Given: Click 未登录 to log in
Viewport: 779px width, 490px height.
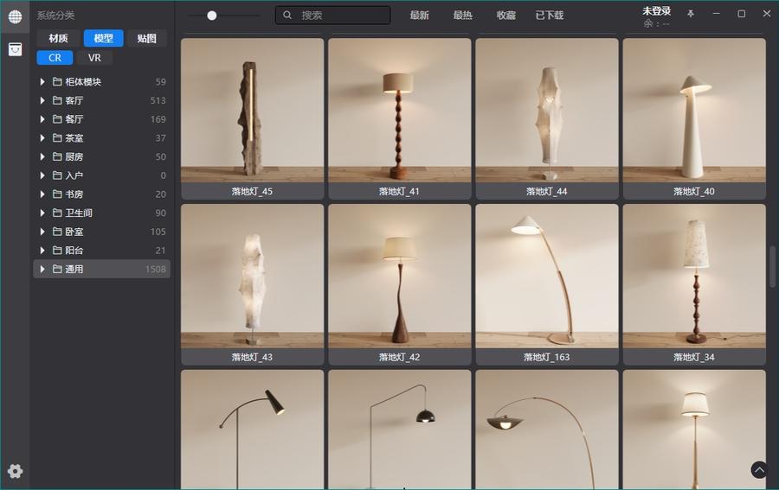Looking at the screenshot, I should pos(656,11).
